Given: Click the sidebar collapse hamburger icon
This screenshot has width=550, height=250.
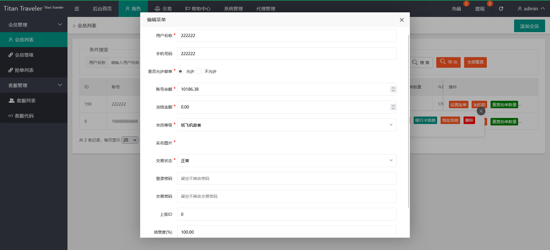Looking at the screenshot, I should point(77,9).
